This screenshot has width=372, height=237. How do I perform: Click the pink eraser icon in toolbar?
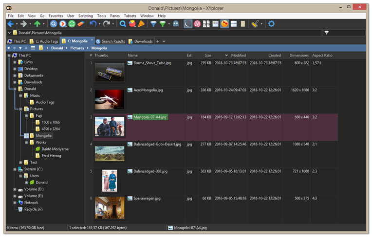click(x=81, y=24)
